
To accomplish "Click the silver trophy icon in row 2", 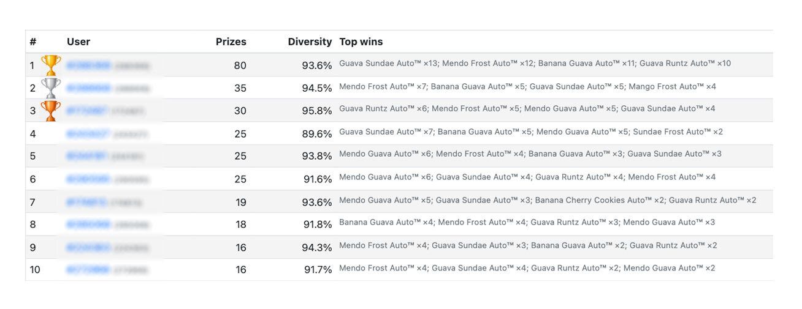I will (51, 87).
